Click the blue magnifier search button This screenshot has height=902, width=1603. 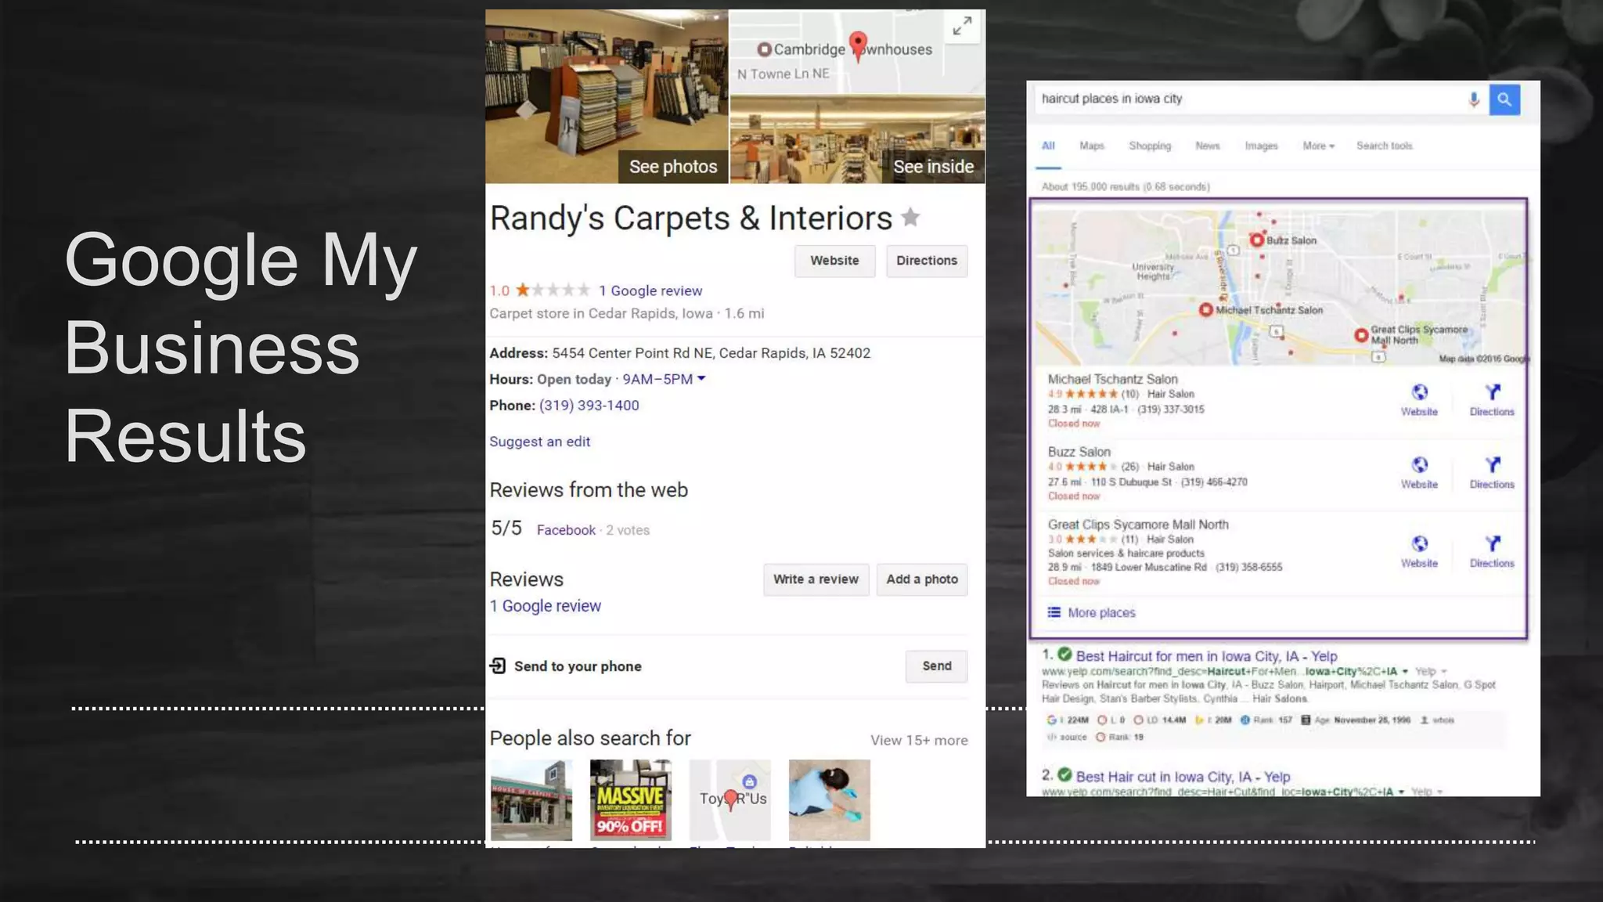(x=1504, y=99)
